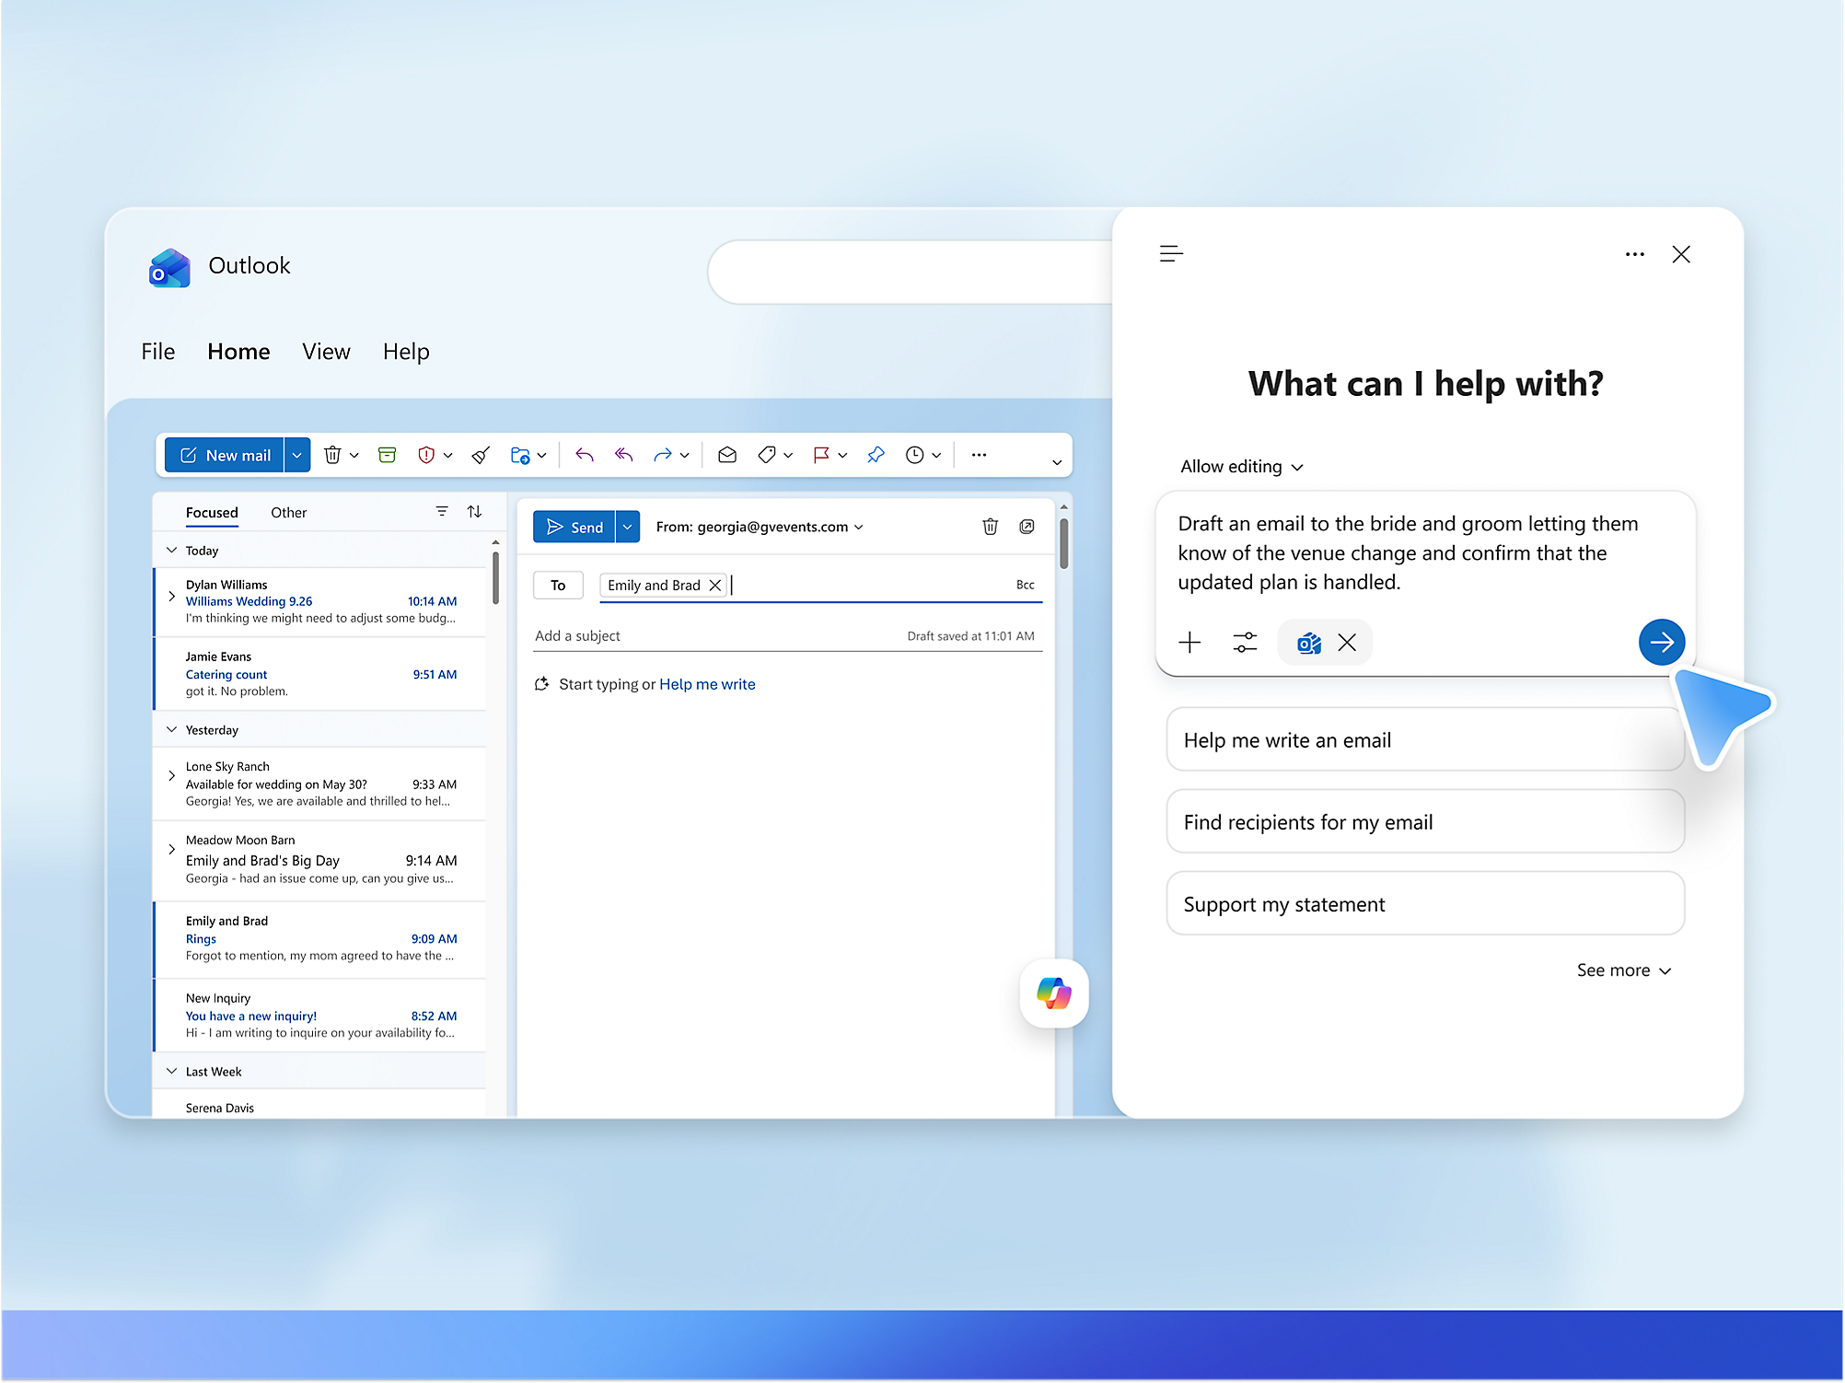The image size is (1845, 1383).
Task: Collapse the Yesterday message group
Action: point(171,729)
